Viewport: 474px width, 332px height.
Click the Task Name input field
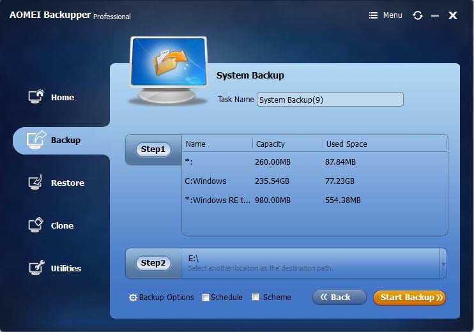click(x=330, y=100)
